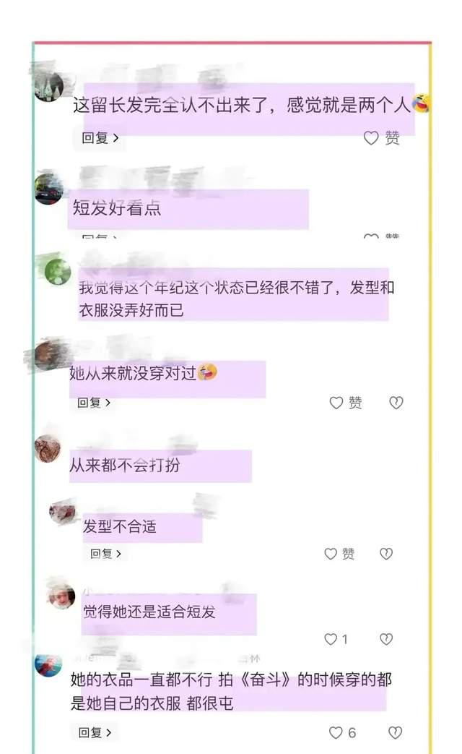This screenshot has width=462, height=754.
Task: Dislike the 她从来就没穿对过 comment with broken heart
Action: 396,403
